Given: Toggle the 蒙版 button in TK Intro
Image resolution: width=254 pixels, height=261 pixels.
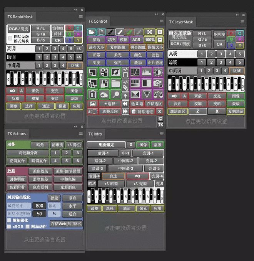Looking at the screenshot, I should tap(157, 145).
